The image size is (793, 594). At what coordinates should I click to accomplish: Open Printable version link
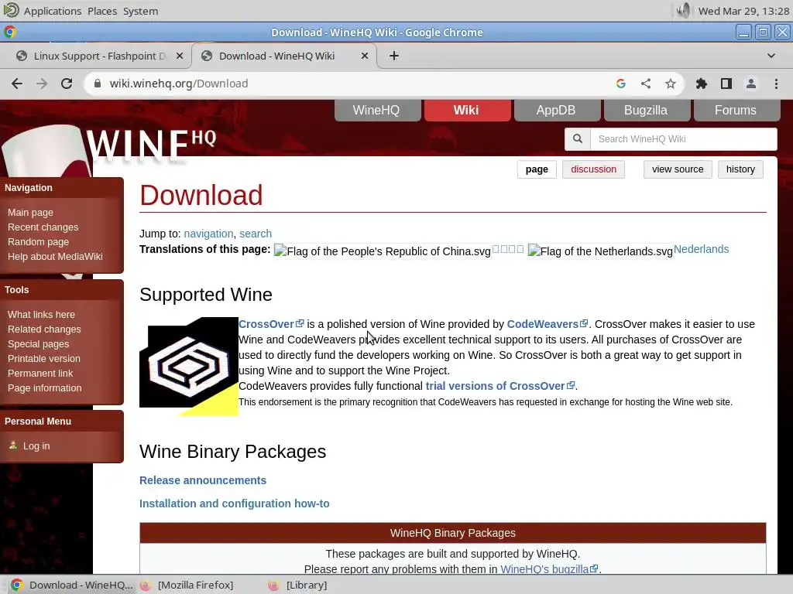[x=44, y=359]
